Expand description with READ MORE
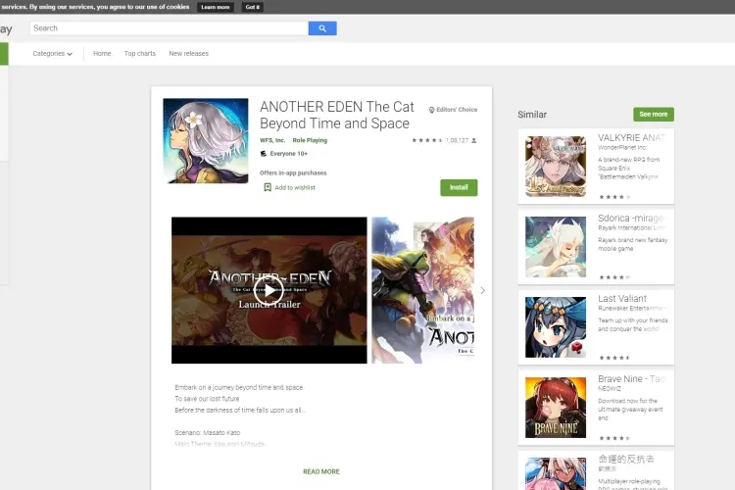Image resolution: width=735 pixels, height=490 pixels. pos(321,471)
